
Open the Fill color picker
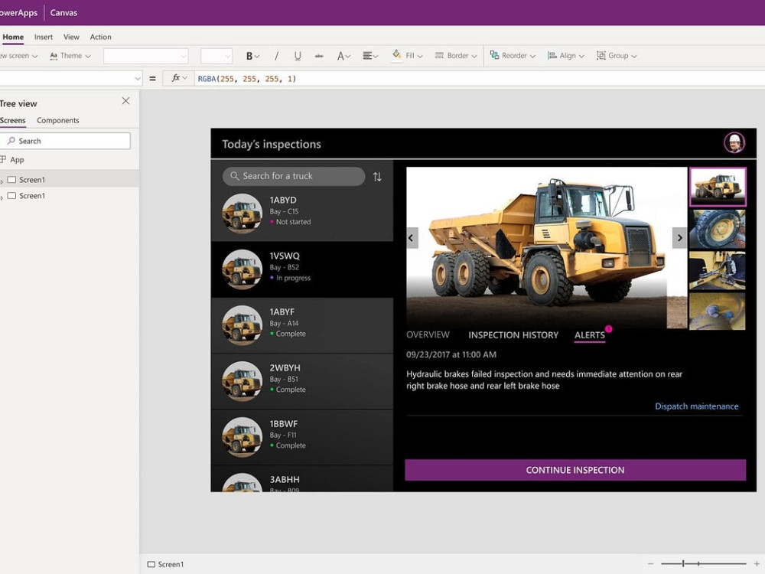tap(408, 56)
